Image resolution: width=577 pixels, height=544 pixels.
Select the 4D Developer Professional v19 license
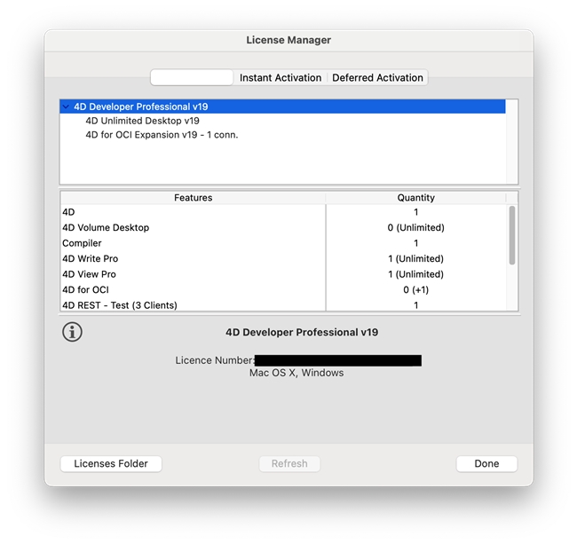tap(140, 106)
